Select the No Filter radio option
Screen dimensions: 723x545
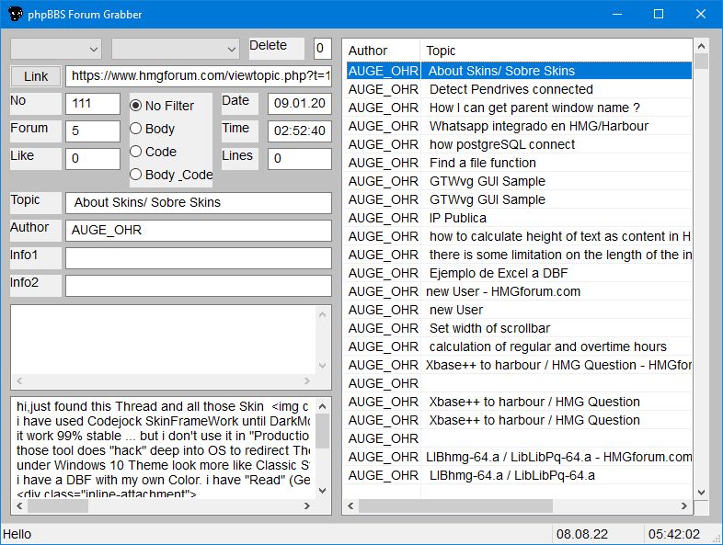tap(162, 106)
